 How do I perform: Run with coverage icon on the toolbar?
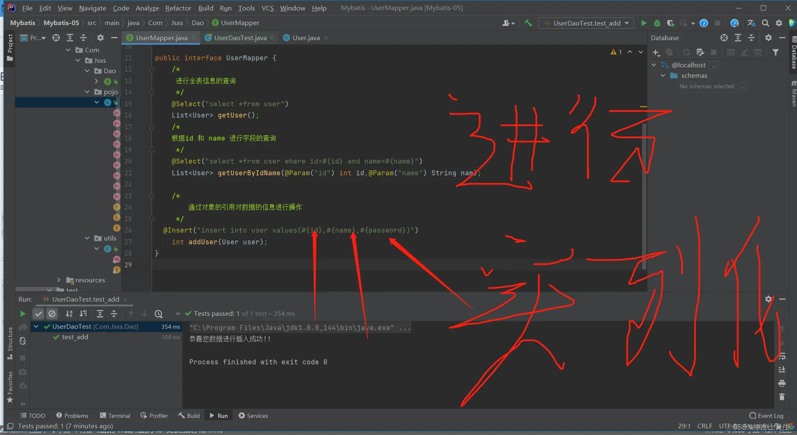pos(671,23)
